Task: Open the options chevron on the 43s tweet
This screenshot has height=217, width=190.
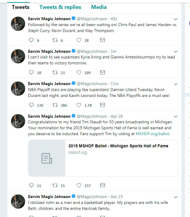Action: pos(175,19)
